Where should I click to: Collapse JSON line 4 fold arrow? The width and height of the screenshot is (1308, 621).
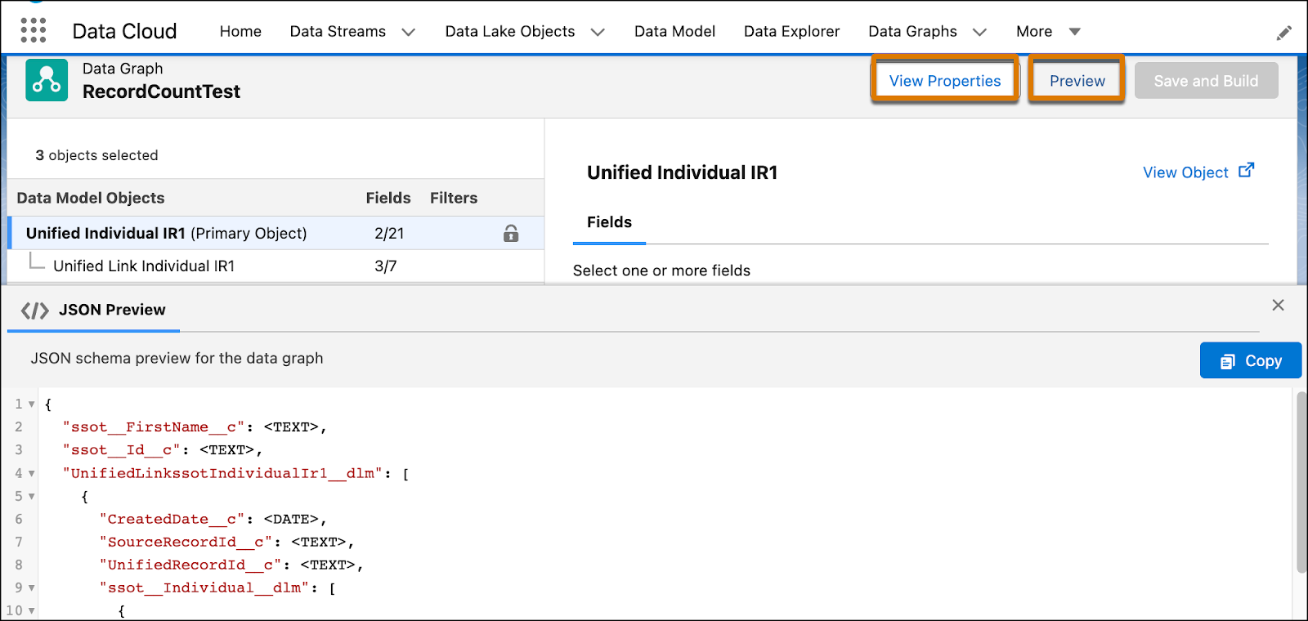coord(32,473)
